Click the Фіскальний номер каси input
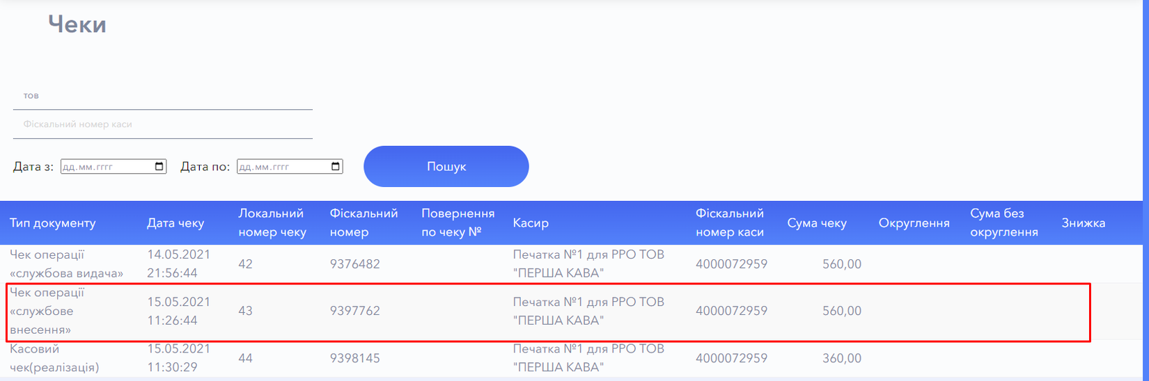 pyautogui.click(x=162, y=124)
